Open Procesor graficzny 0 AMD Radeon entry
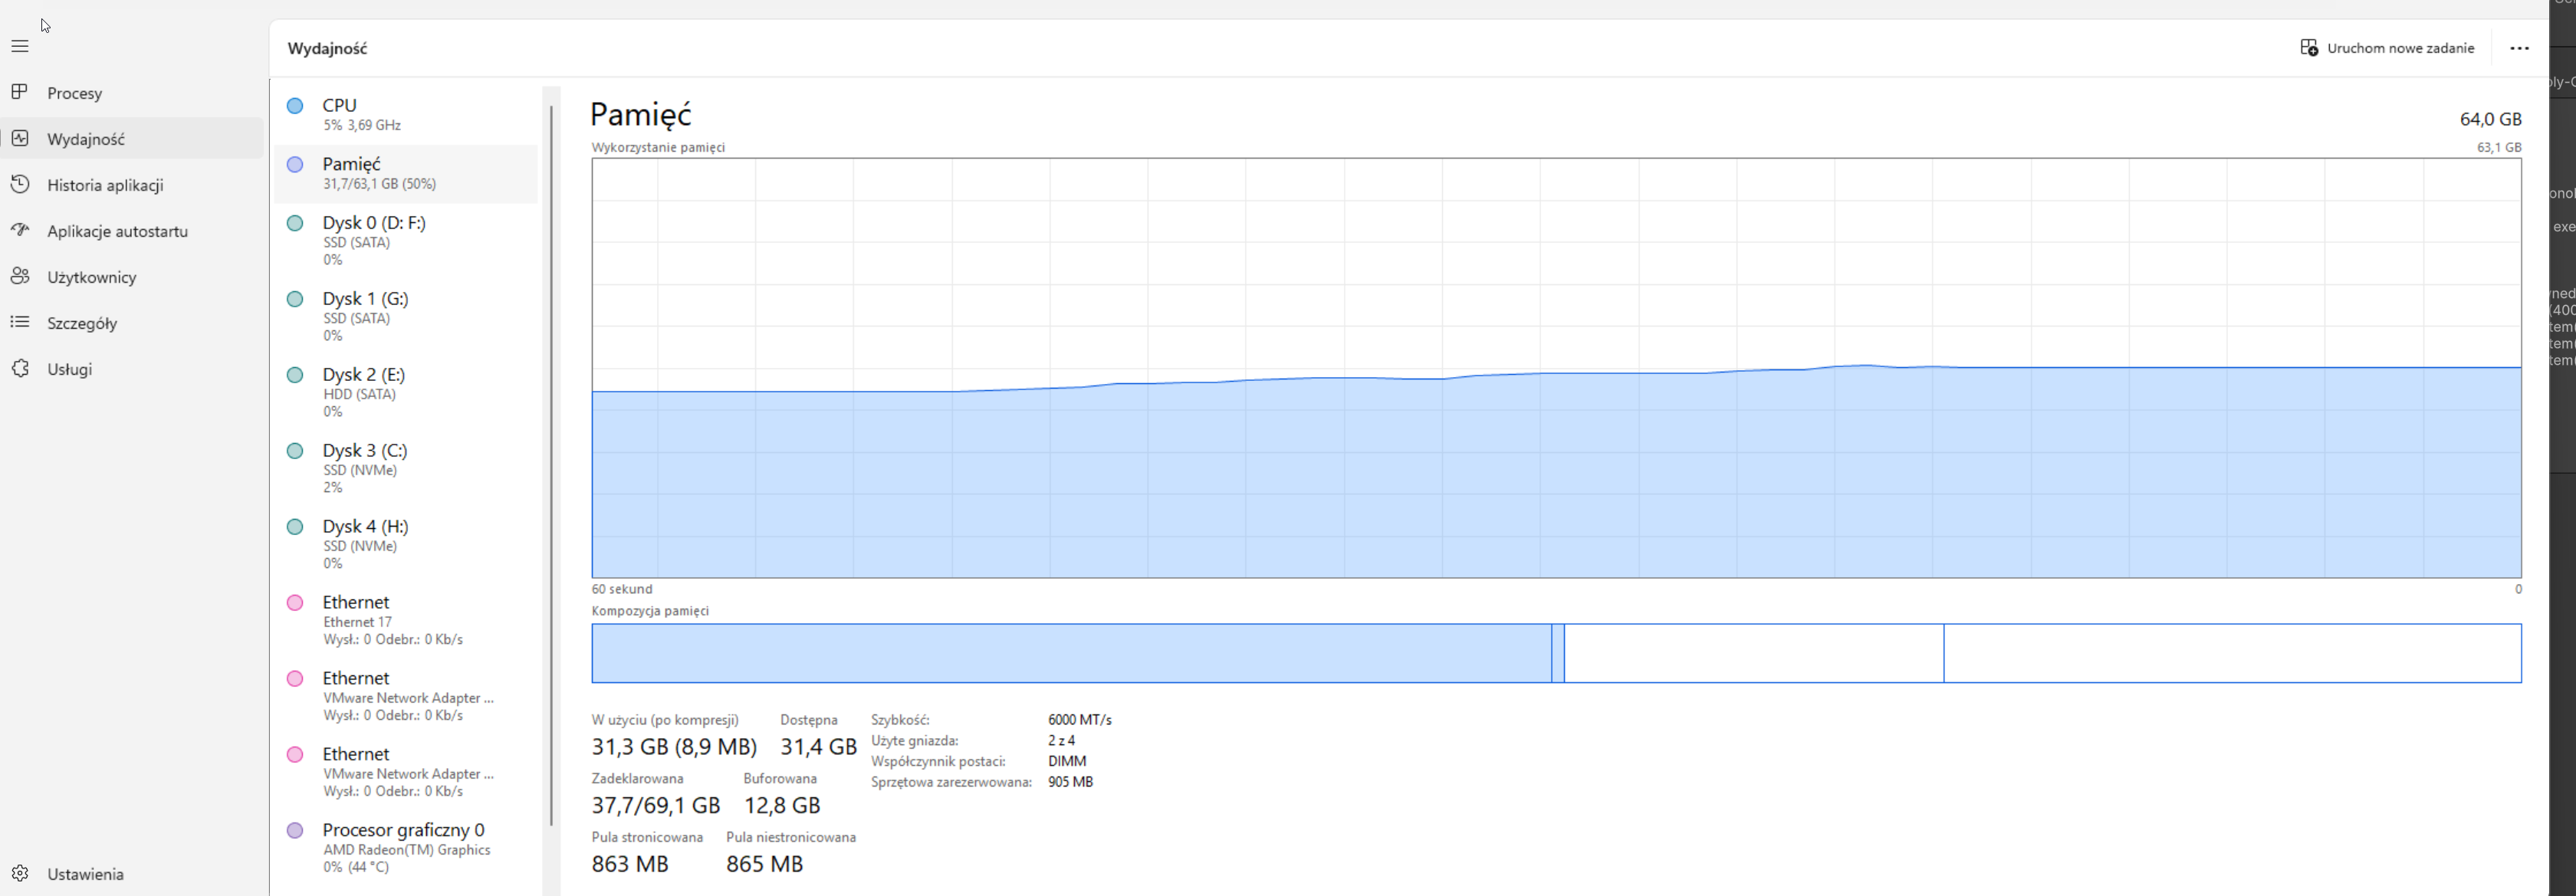Viewport: 2576px width, 896px height. 405,847
